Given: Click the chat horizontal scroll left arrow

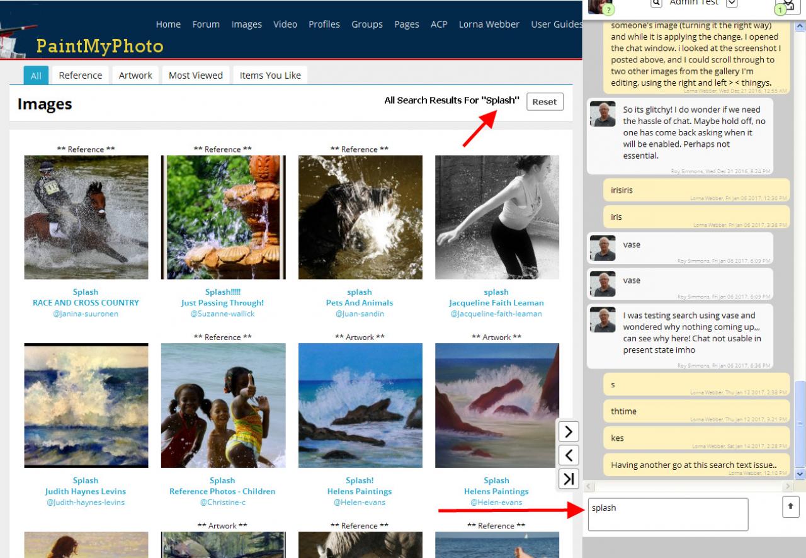Looking at the screenshot, I should (589, 487).
